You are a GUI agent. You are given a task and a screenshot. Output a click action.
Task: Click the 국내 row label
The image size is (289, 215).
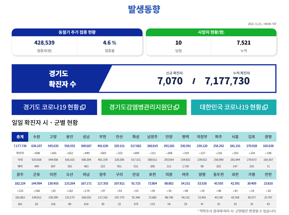coord(20,160)
